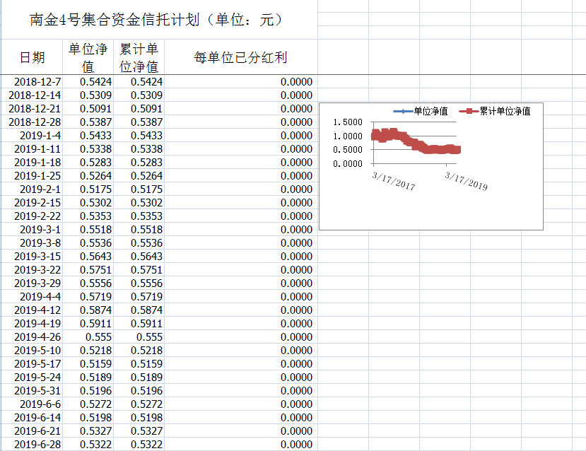Select date cell 2019-5-17

[32, 364]
